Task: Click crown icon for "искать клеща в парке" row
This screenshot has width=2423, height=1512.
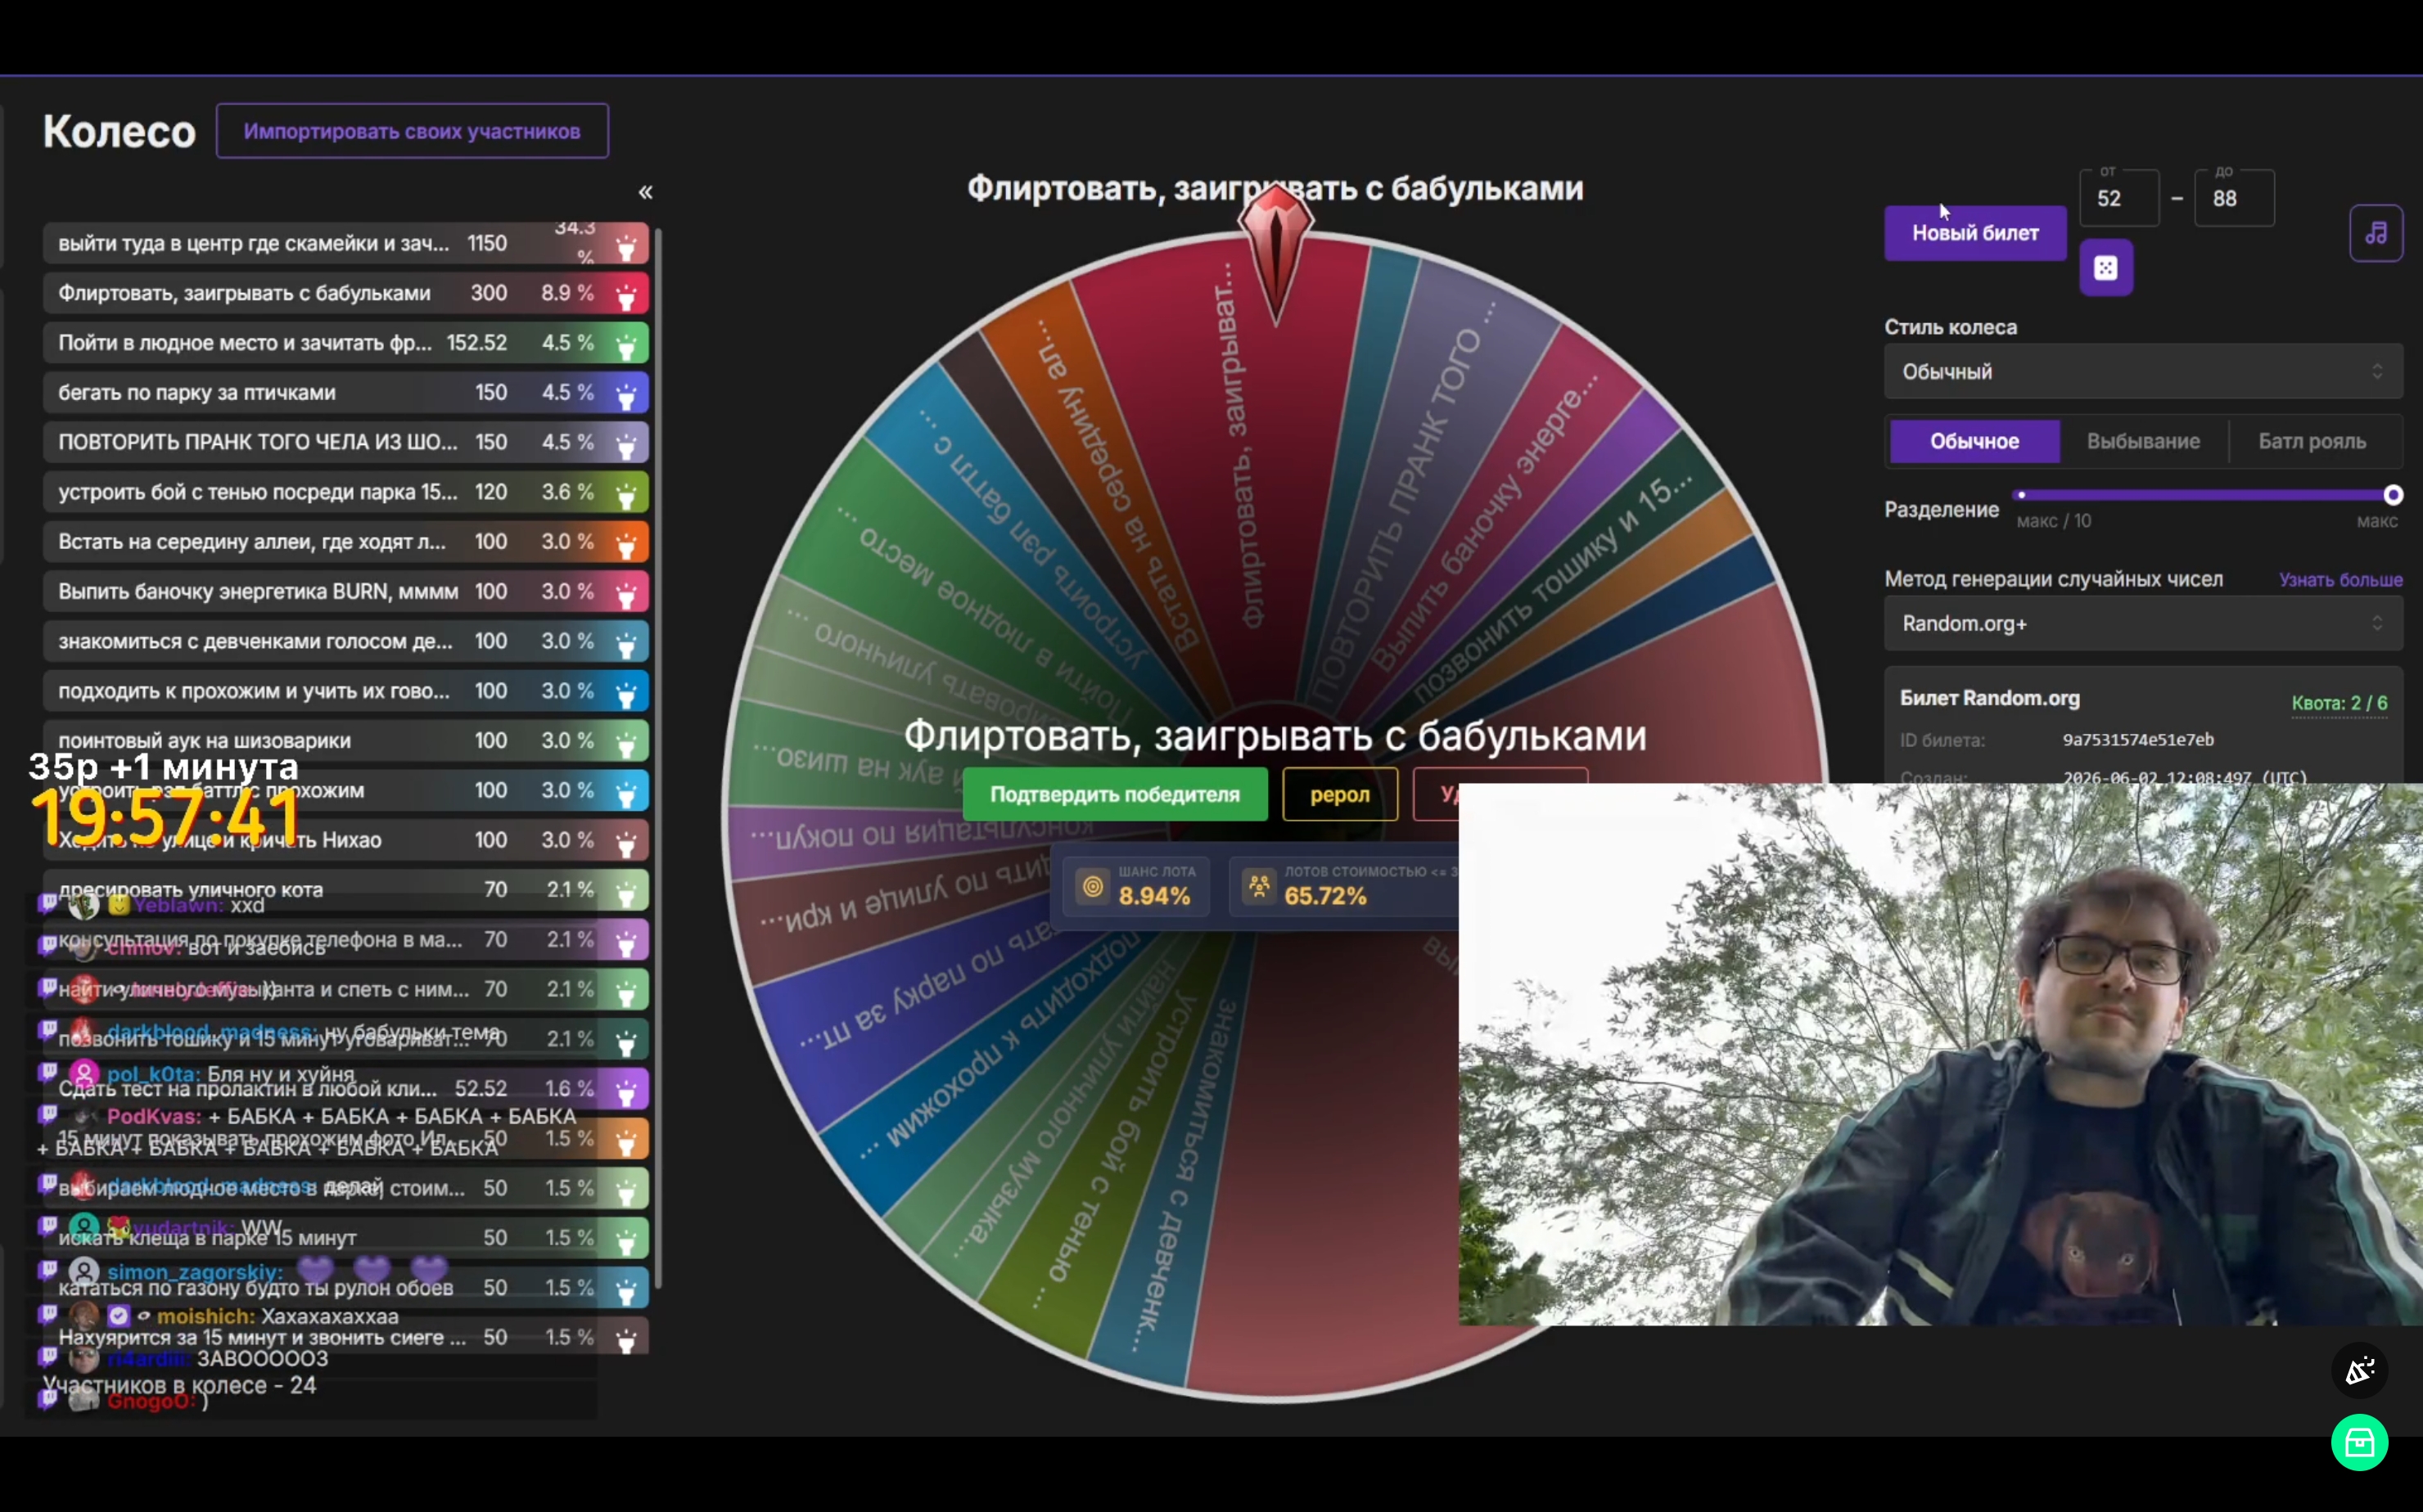Action: click(x=626, y=1240)
